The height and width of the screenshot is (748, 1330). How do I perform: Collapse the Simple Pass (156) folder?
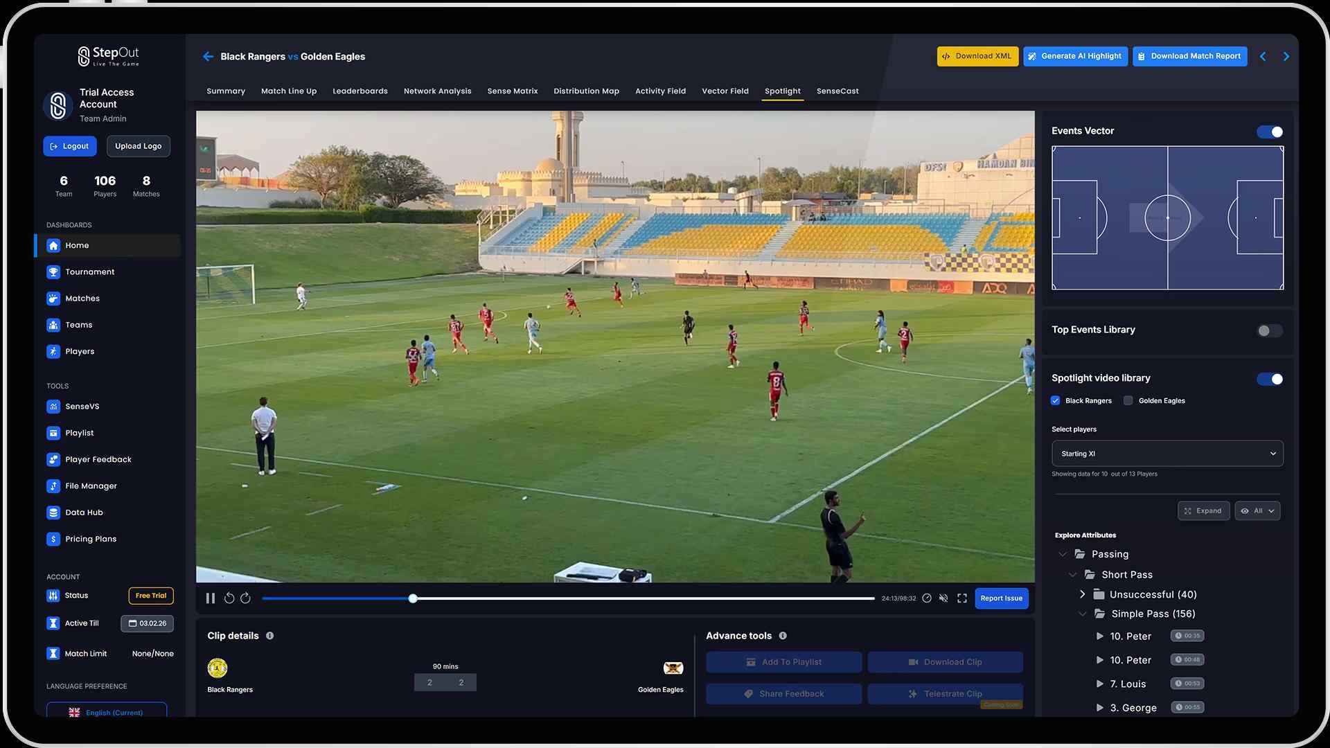point(1083,614)
